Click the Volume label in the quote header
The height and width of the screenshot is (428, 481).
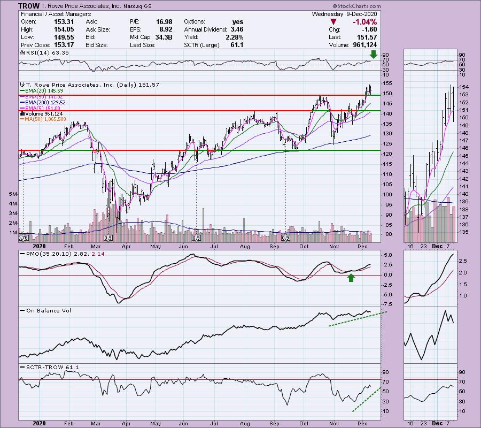(339, 45)
